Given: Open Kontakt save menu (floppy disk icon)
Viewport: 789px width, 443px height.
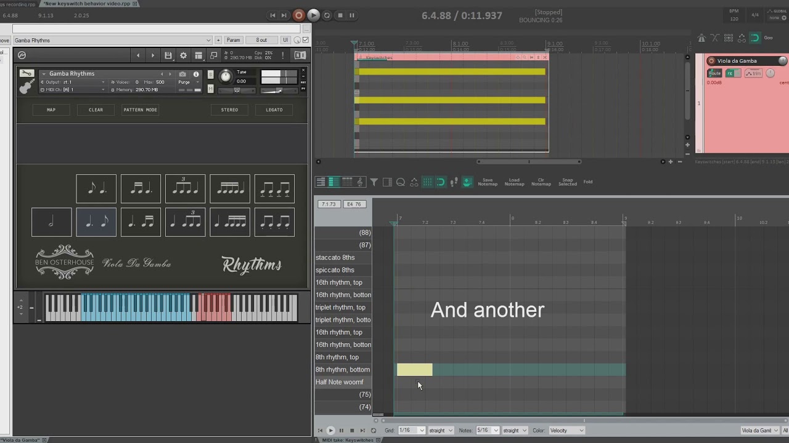Looking at the screenshot, I should [x=168, y=55].
